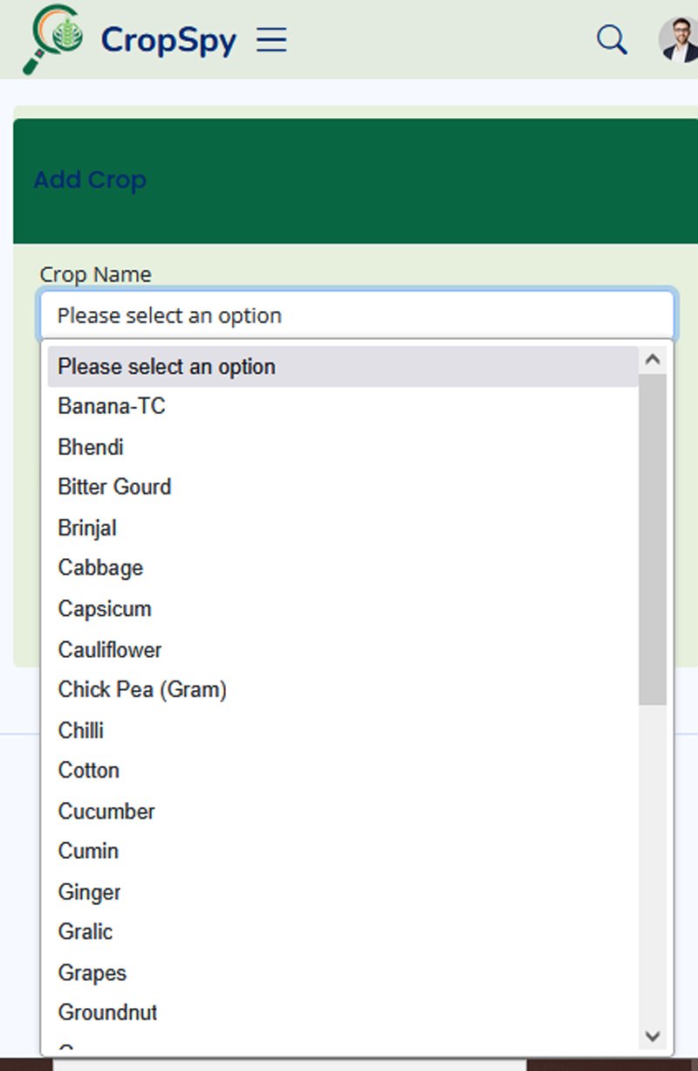
Task: Select Chick Pea (Gram) option
Action: coord(142,690)
